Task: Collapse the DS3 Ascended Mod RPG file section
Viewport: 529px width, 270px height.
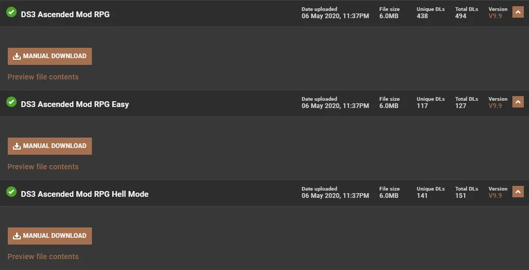Action: point(518,12)
